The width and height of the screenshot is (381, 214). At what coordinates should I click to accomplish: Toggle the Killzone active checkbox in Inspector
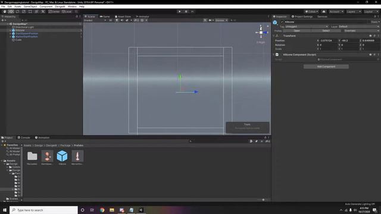coord(282,22)
